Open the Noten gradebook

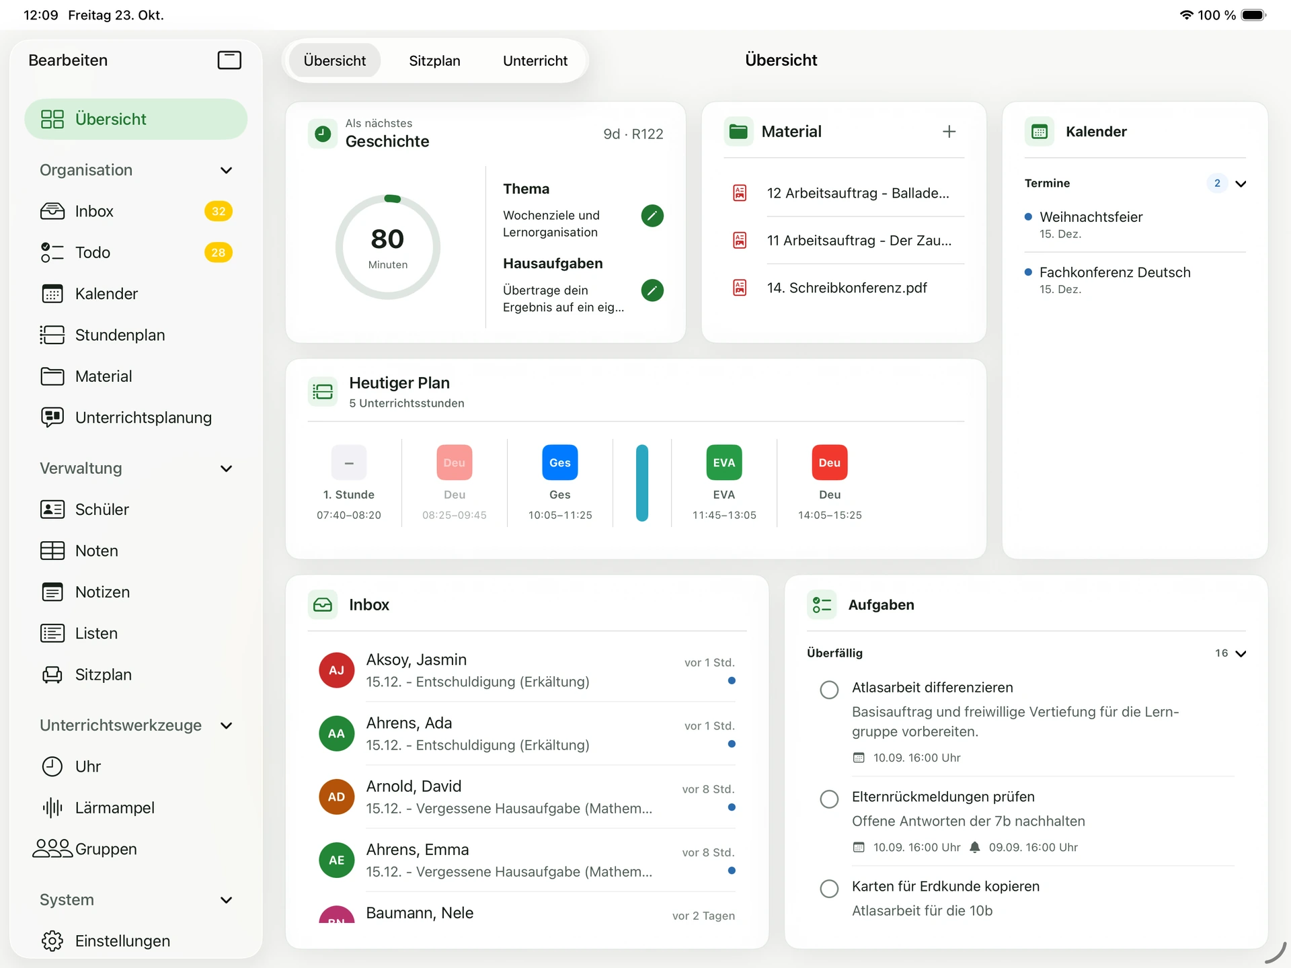coord(136,551)
